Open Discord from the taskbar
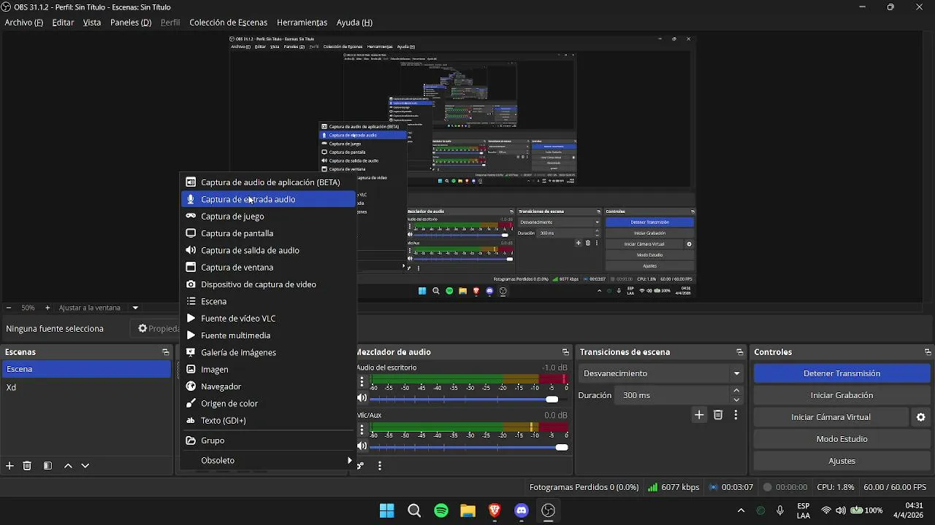 [522, 510]
